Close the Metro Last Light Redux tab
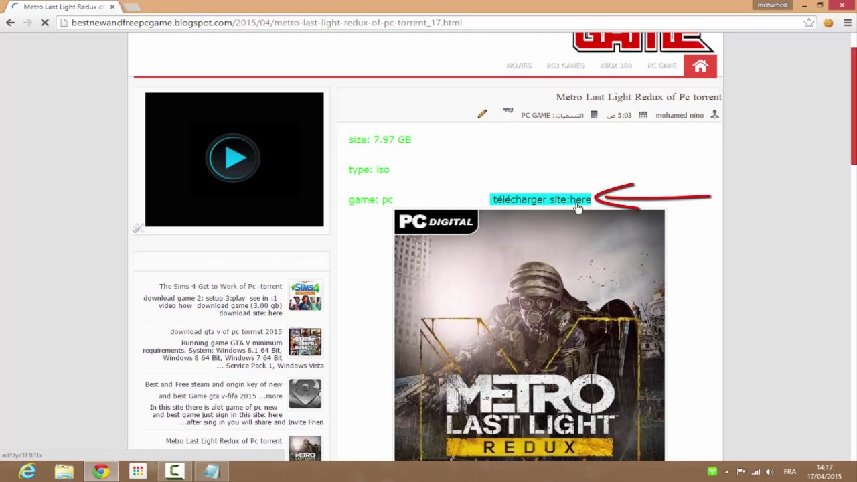Image resolution: width=857 pixels, height=482 pixels. coord(112,7)
